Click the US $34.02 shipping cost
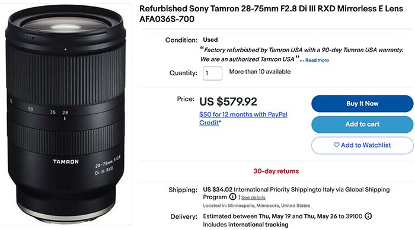This screenshot has width=415, height=230. pos(218,190)
